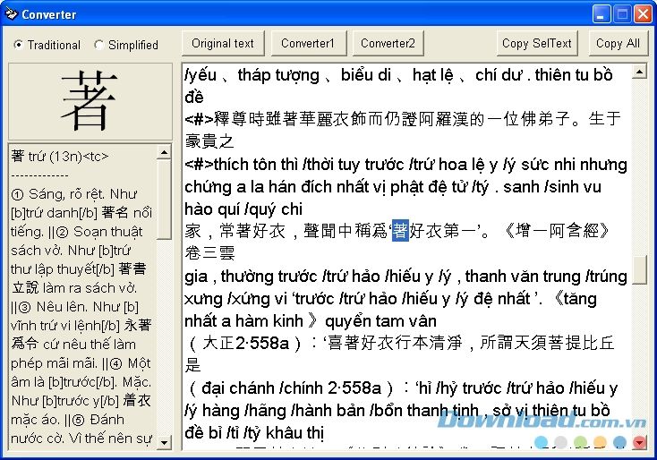The width and height of the screenshot is (657, 460).
Task: Click the large 著 character display
Action: 90,101
